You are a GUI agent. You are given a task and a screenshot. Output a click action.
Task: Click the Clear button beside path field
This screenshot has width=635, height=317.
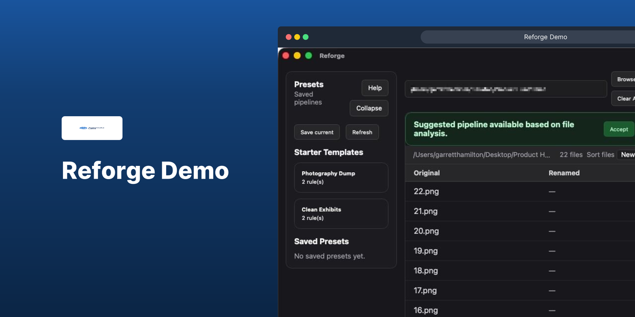click(x=623, y=98)
